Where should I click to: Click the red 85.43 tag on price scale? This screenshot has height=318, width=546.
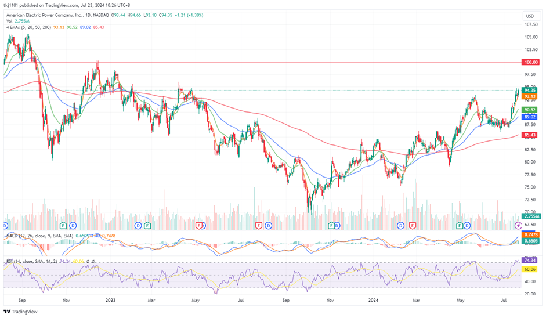(x=530, y=135)
